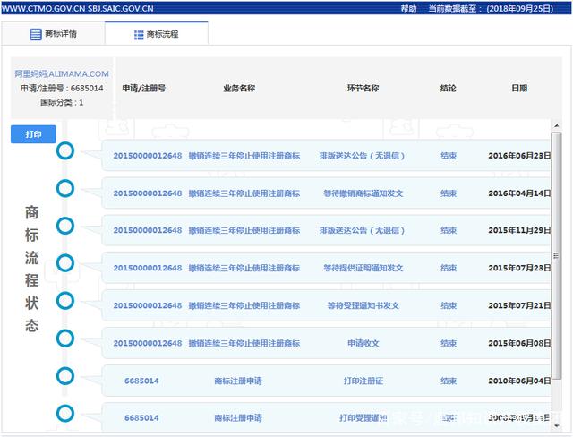
Task: Click 结束 in the 2015年11月29日 row
Action: [x=449, y=230]
